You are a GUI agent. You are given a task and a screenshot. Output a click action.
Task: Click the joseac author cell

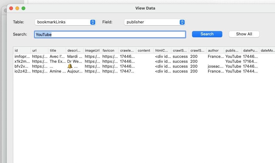pyautogui.click(x=215, y=66)
